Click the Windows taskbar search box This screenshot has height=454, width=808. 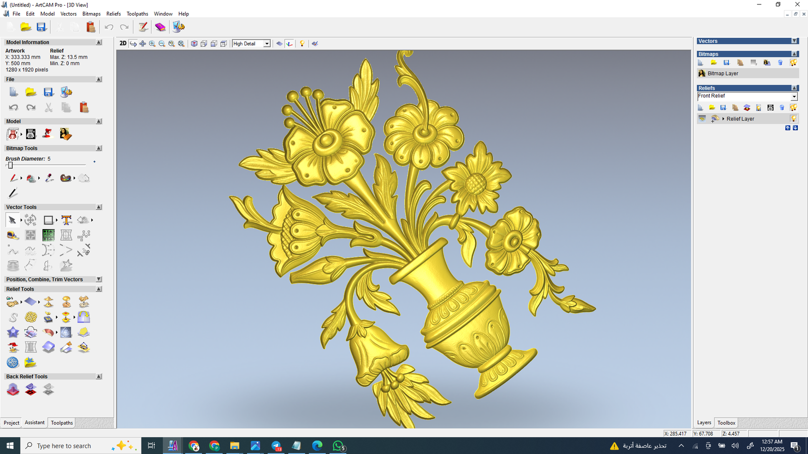64,446
